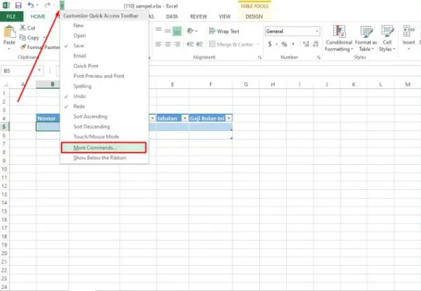The width and height of the screenshot is (421, 291).
Task: Align text left in Alignment group
Action: click(x=159, y=44)
